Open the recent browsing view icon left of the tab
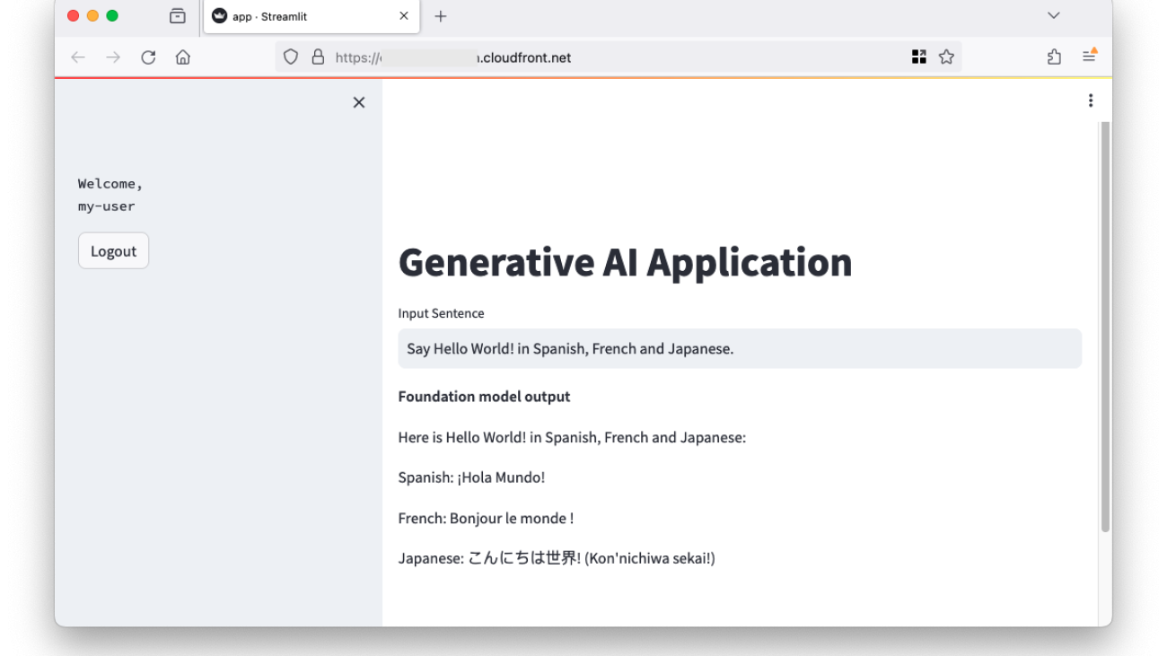The height and width of the screenshot is (656, 1167). click(x=178, y=16)
